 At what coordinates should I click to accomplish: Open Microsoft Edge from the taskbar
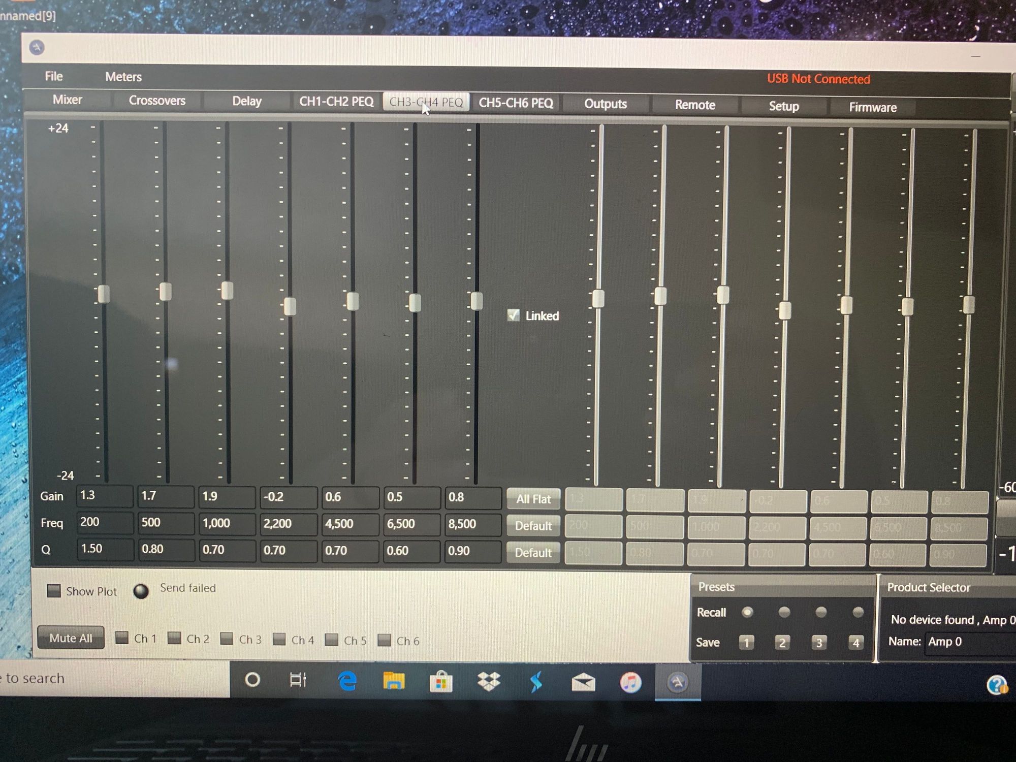tap(347, 681)
